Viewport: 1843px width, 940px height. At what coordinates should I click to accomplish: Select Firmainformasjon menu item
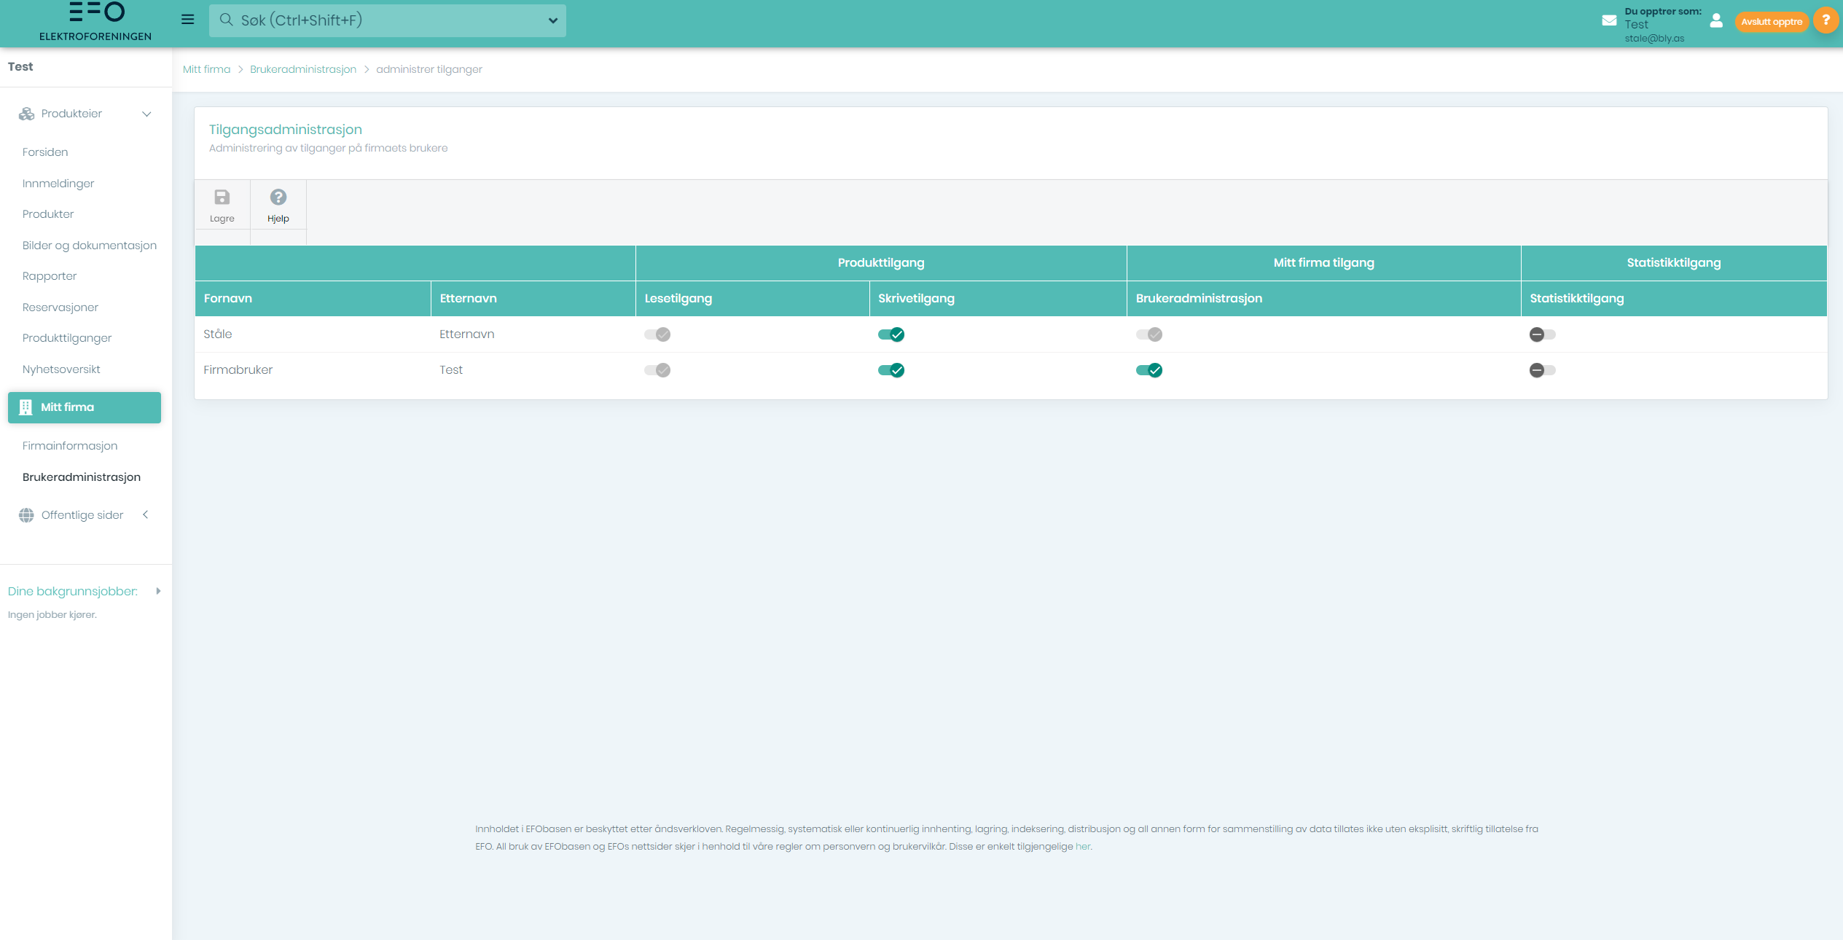click(x=70, y=446)
